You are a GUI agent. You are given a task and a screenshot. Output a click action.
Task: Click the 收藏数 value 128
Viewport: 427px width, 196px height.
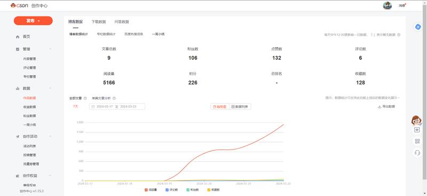360,83
